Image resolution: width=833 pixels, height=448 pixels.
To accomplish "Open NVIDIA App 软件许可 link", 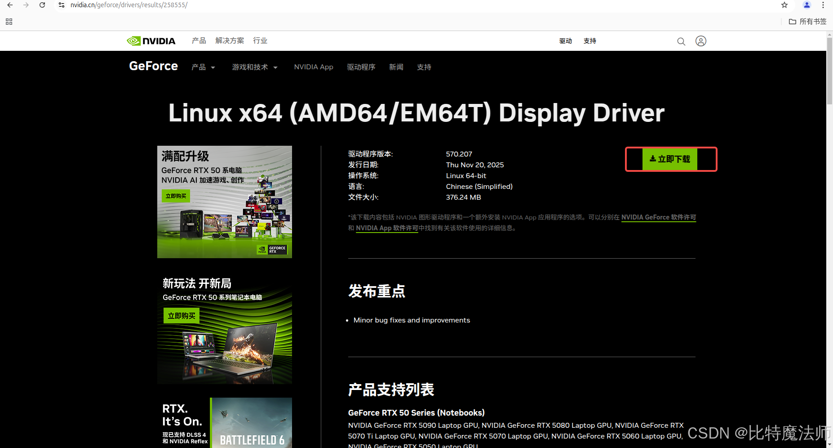I will click(387, 228).
